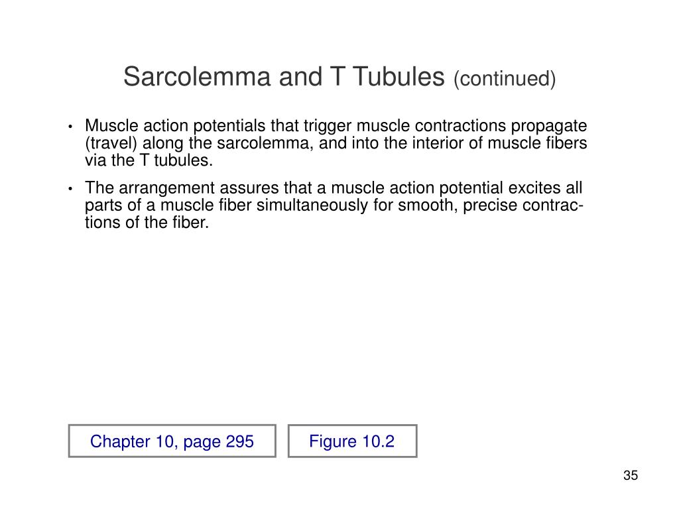Click the text via the T tubules
This screenshot has height=509, width=679.
point(149,160)
